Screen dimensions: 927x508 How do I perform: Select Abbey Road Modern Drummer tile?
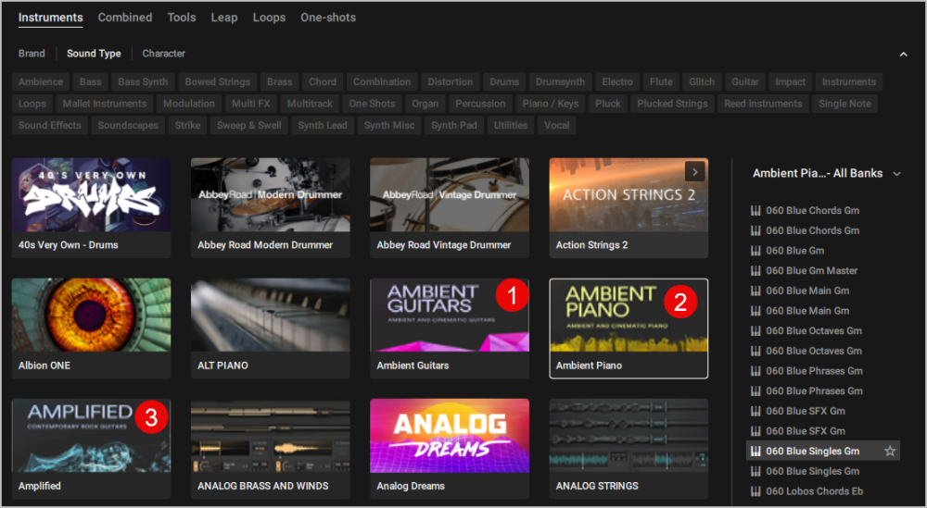click(270, 207)
